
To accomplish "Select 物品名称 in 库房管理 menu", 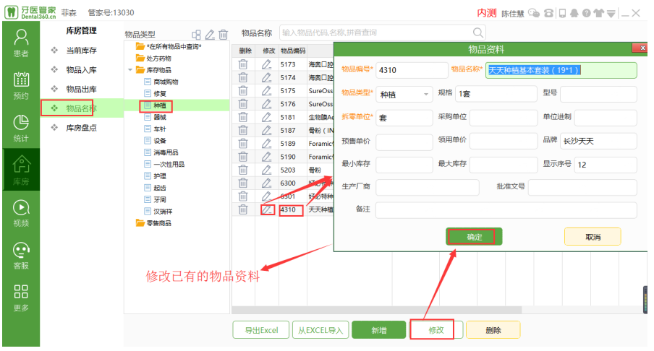I will point(81,108).
